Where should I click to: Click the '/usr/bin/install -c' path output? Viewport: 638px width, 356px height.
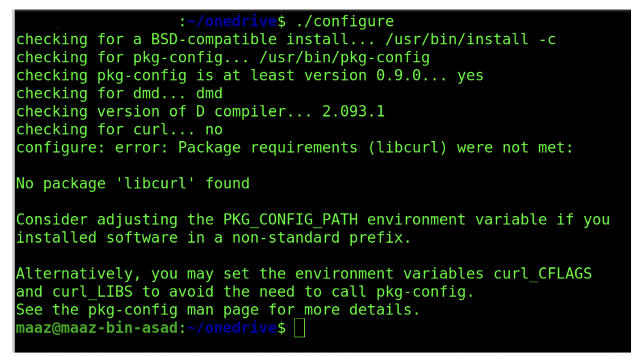coord(470,39)
